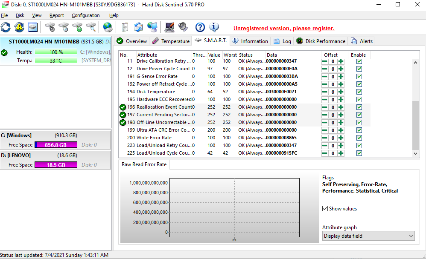
Task: Switch to the Disk Performance tab
Action: point(321,41)
